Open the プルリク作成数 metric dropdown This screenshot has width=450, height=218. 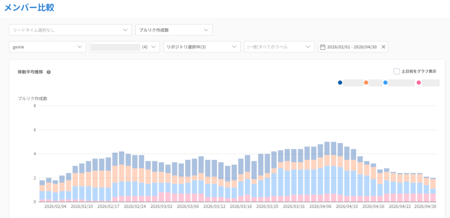(174, 30)
